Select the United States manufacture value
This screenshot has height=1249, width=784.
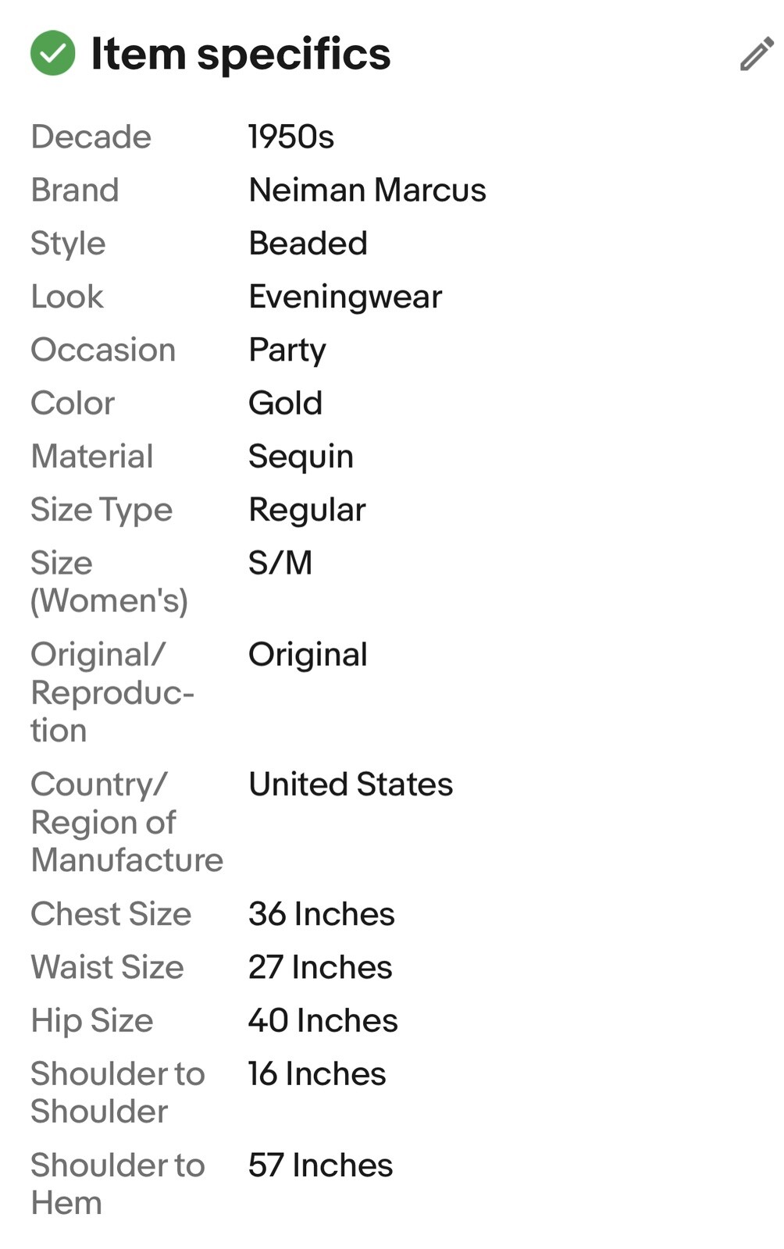tap(351, 784)
